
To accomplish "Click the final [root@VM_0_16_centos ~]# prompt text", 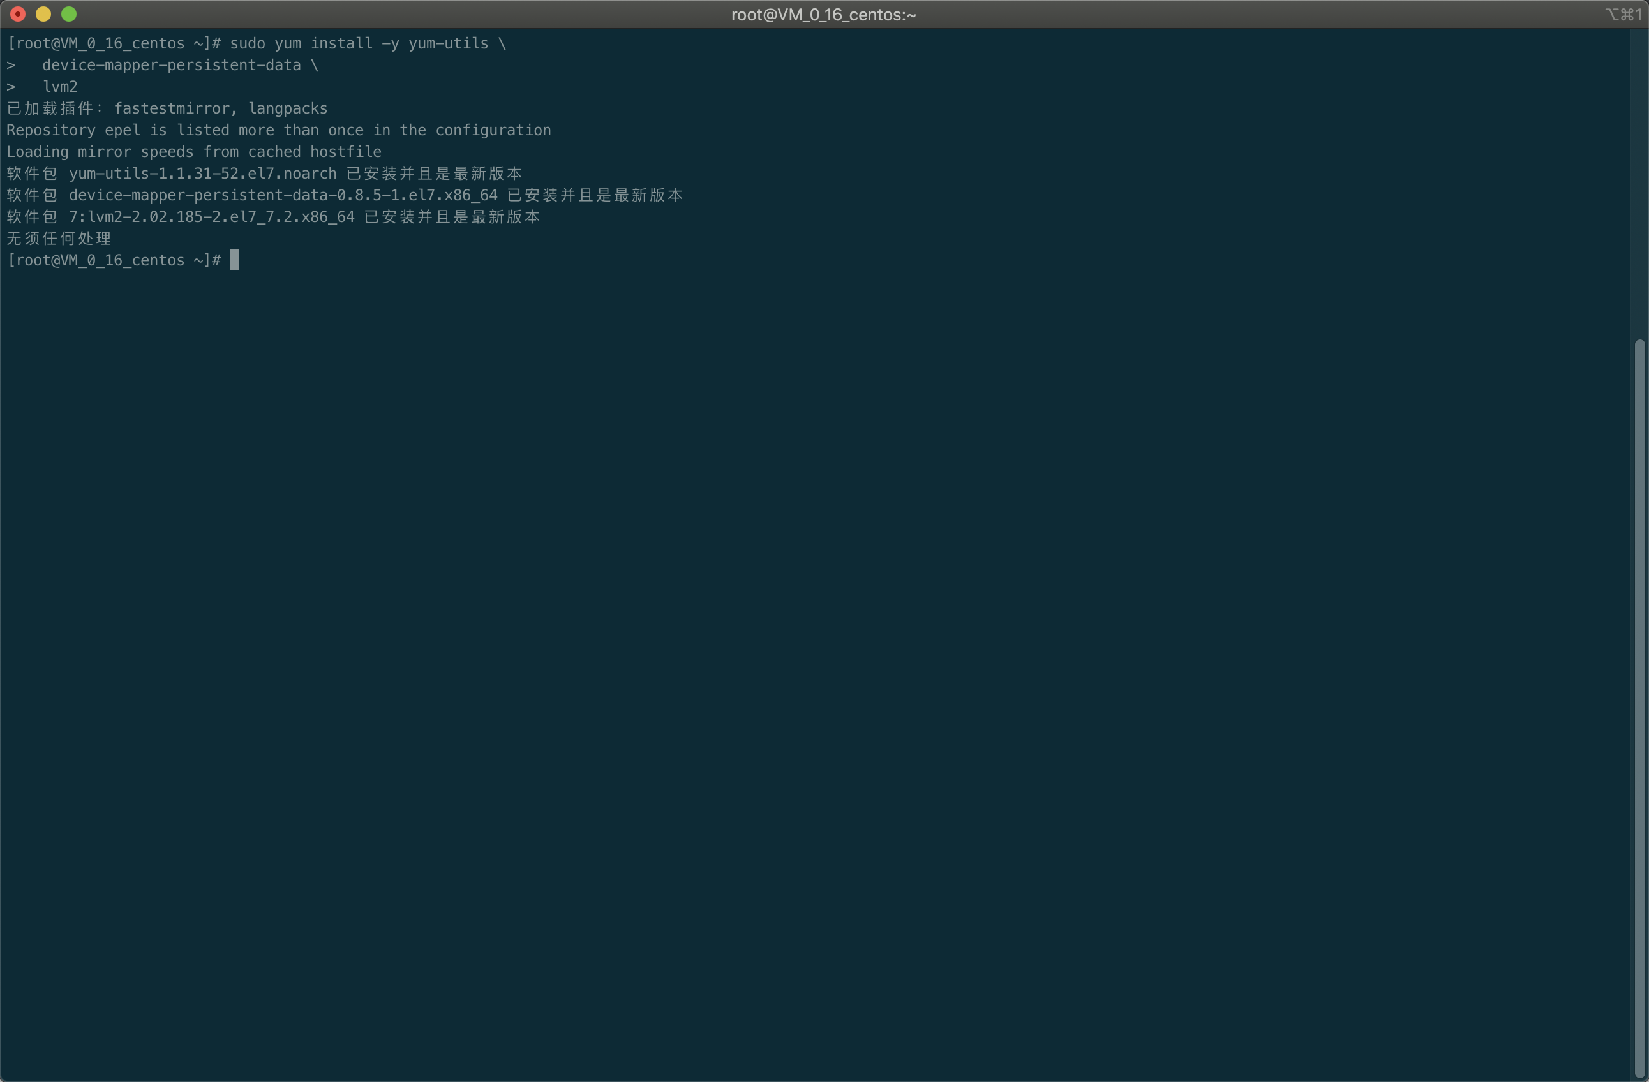I will [x=114, y=260].
